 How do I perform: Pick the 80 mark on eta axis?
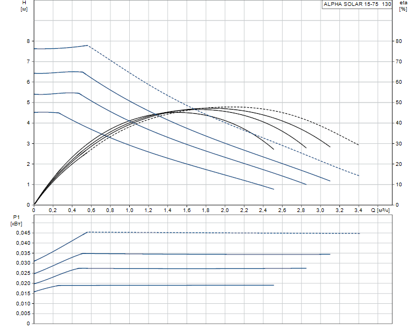coord(398,41)
